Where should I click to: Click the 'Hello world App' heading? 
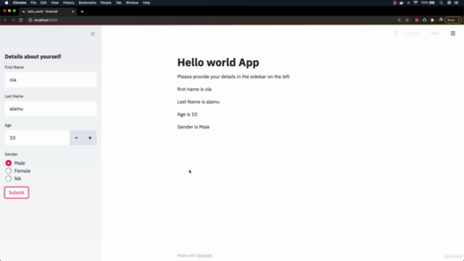tap(218, 62)
